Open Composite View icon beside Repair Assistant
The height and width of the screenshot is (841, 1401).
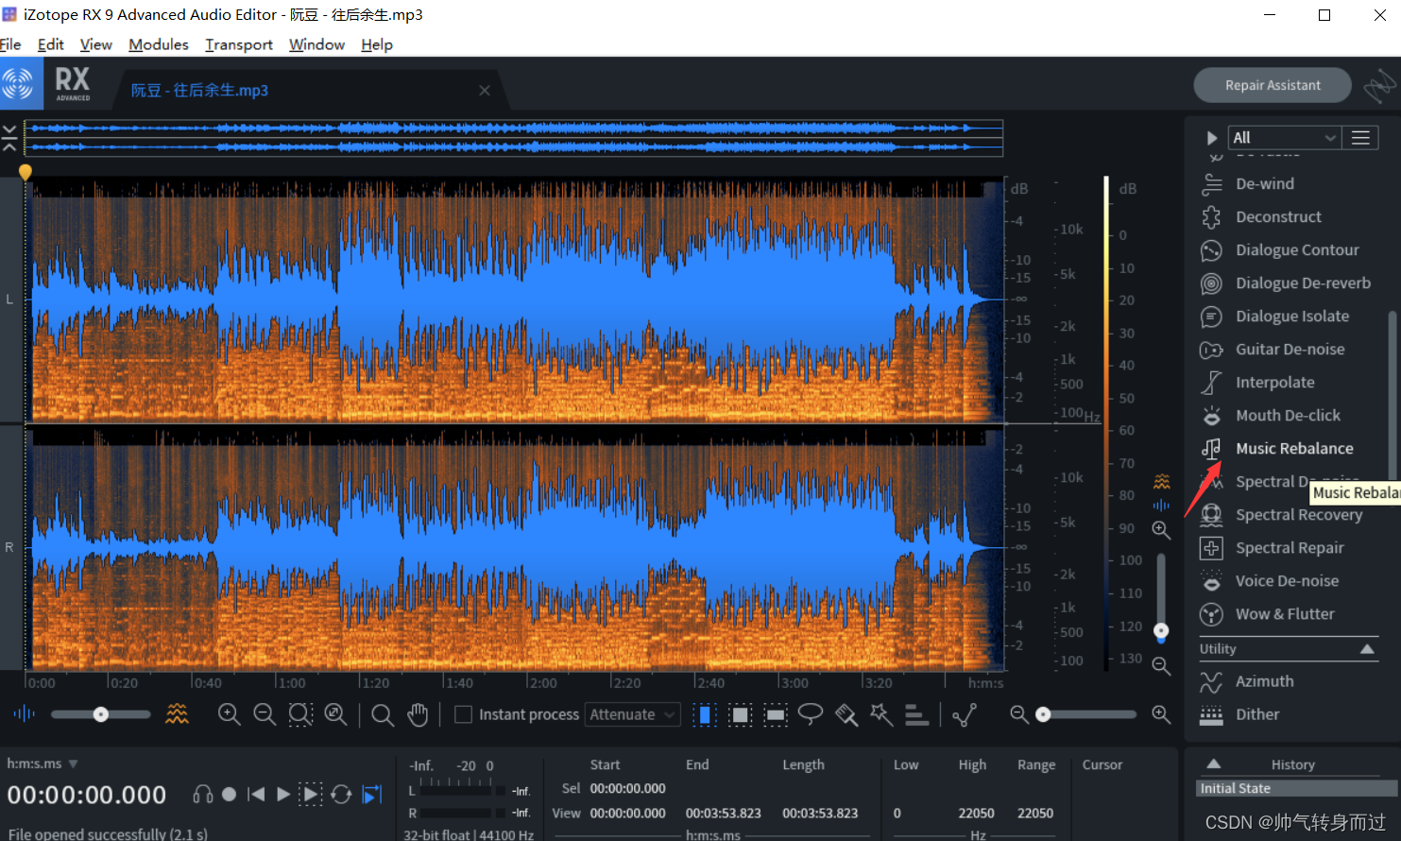tap(1379, 85)
